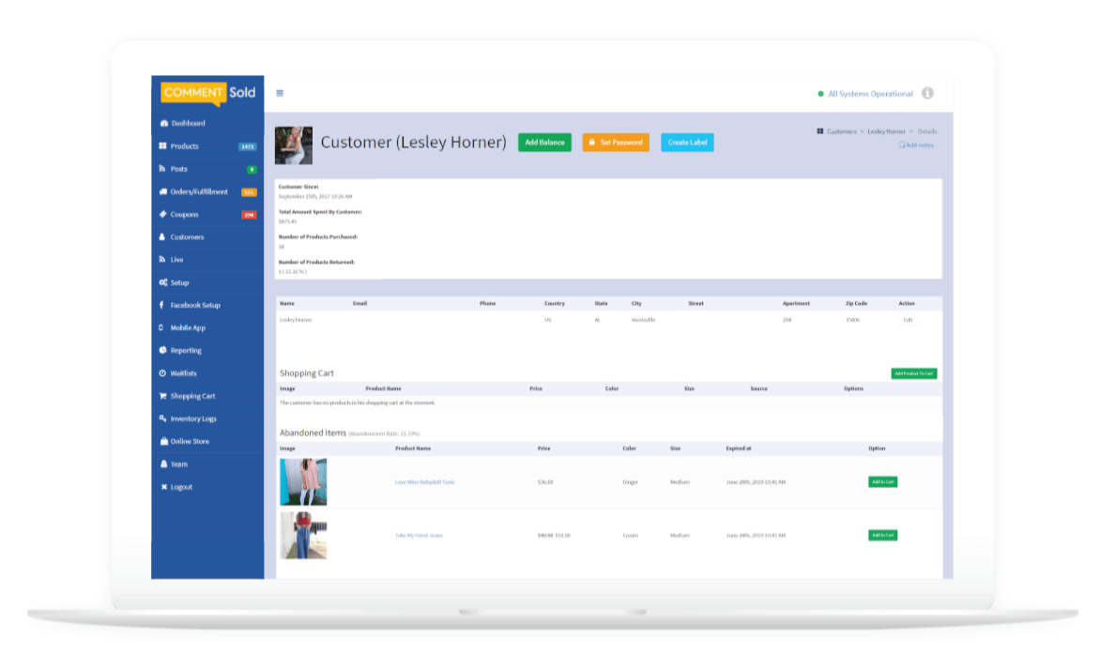Click Customers in the breadcrumb
1100x666 pixels.
pos(841,132)
